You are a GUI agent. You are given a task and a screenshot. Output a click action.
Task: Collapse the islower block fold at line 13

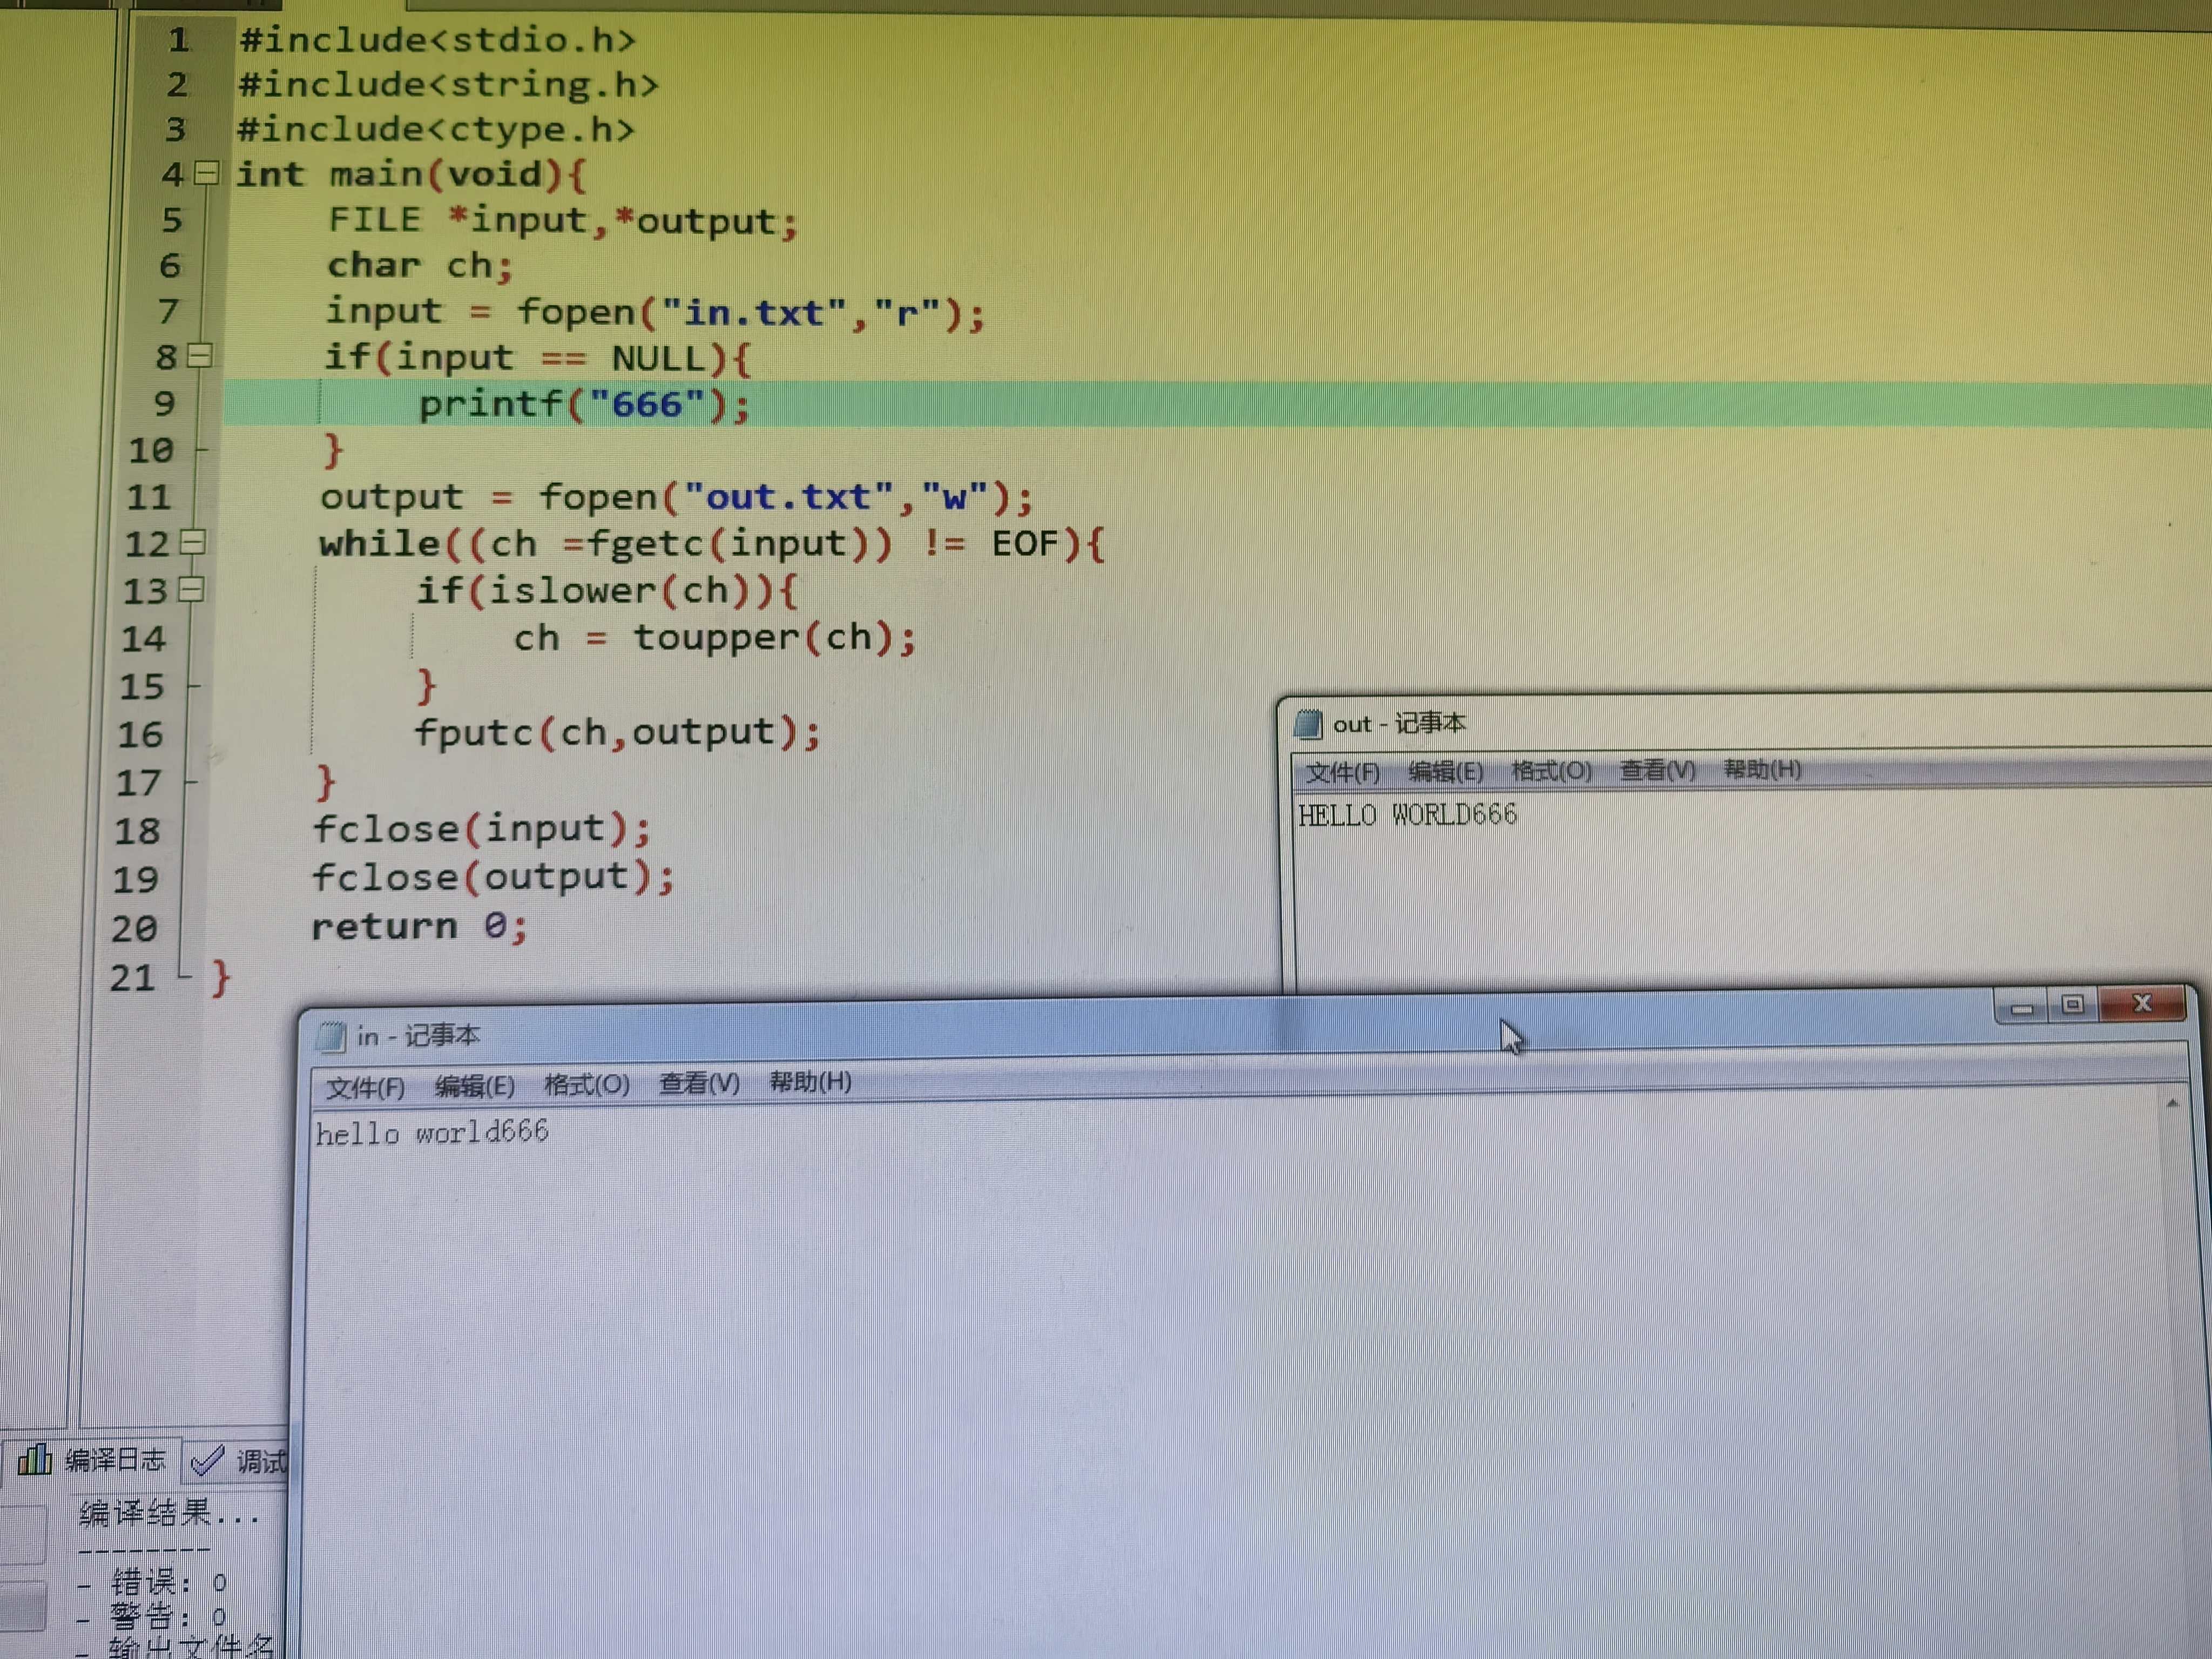192,589
